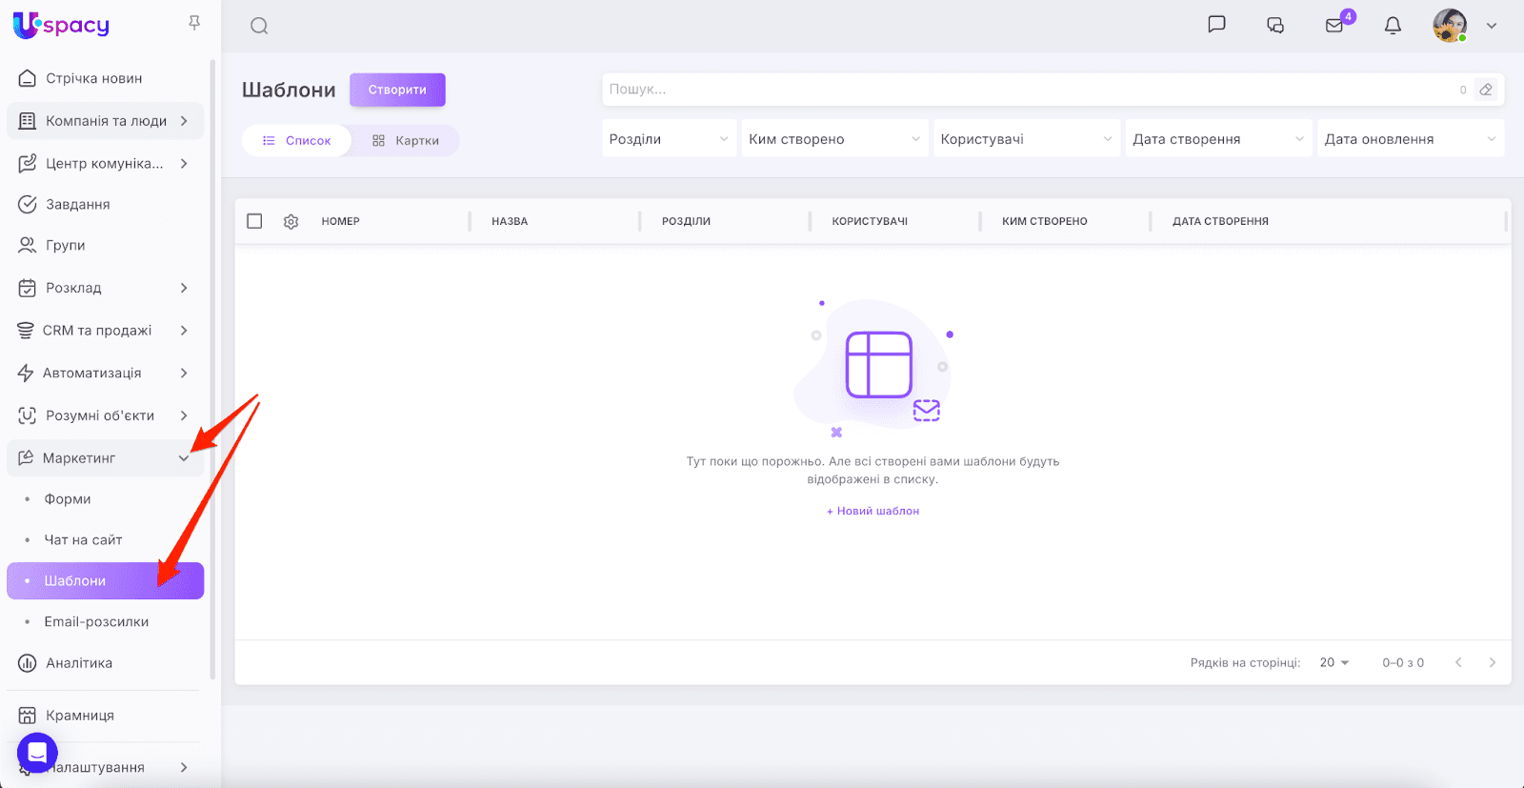
Task: Open the Розділи filter dropdown
Action: 669,139
